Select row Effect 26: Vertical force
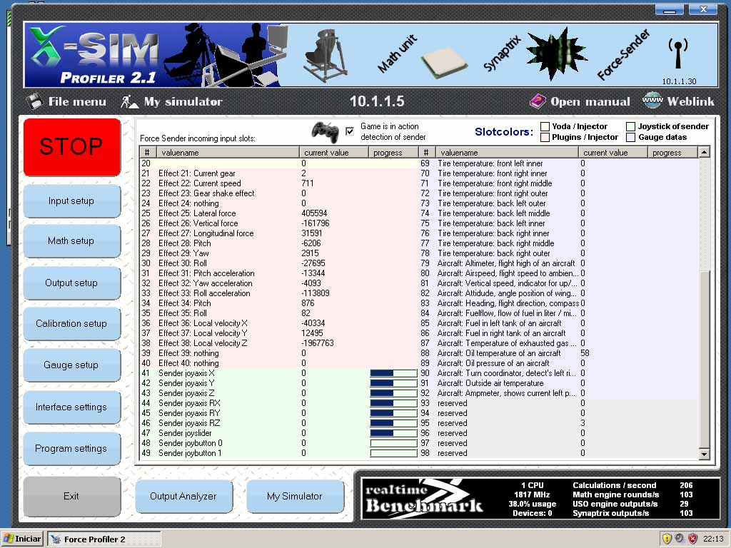 click(279, 223)
